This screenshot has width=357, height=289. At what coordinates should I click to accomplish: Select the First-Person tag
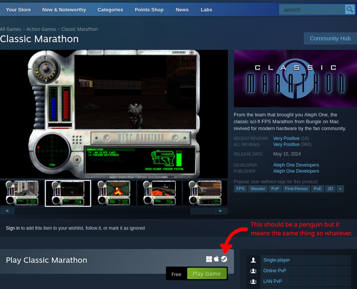coord(296,189)
